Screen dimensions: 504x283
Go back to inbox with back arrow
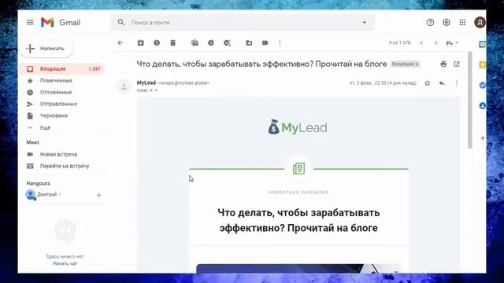coord(120,42)
